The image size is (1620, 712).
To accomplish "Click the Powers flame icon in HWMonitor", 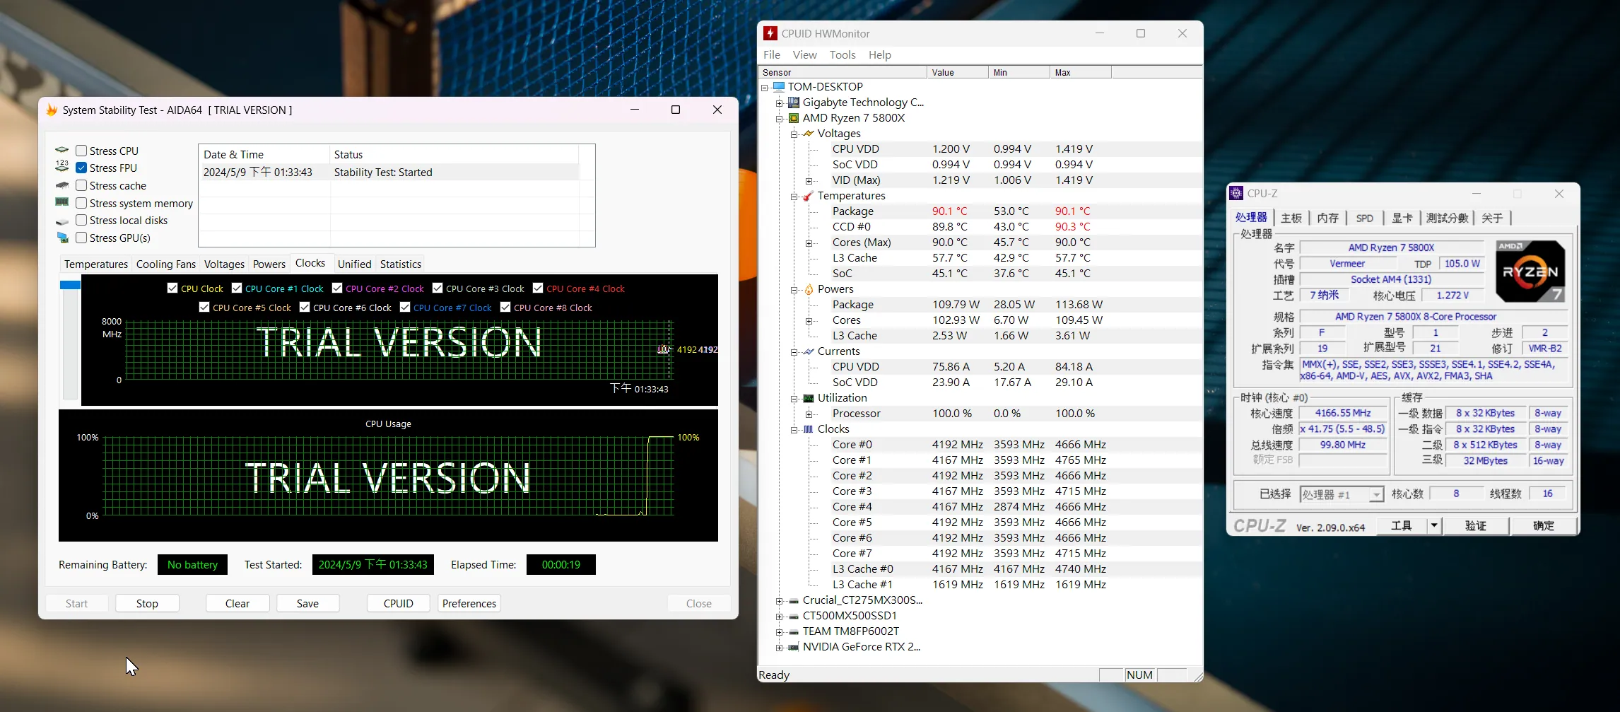I will (x=809, y=288).
